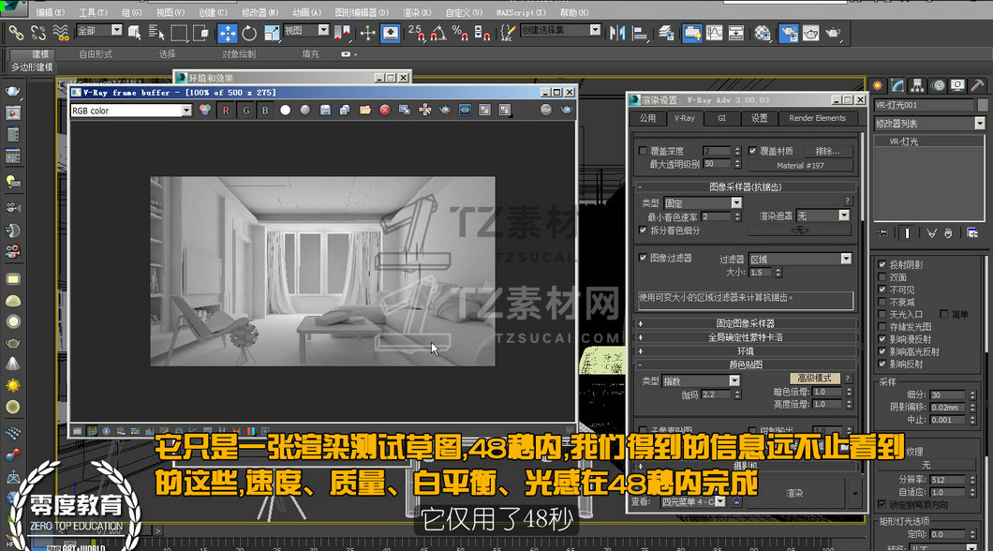
Task: Switch to the GI tab
Action: click(721, 119)
